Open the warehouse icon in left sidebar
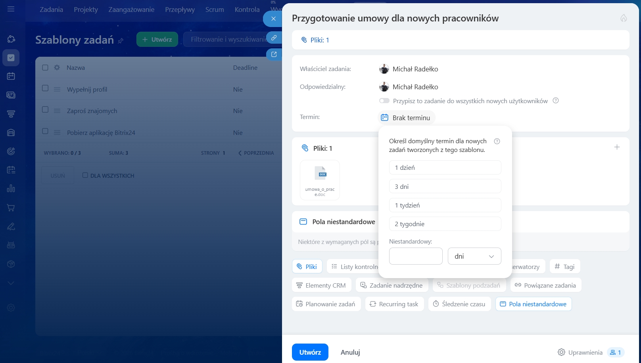This screenshot has height=363, width=641. pyautogui.click(x=11, y=133)
